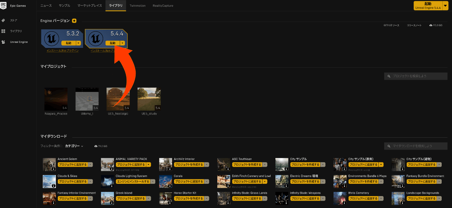Click the top-right 起動 Unreal Engine 5.4.4 button
The height and width of the screenshot is (208, 452).
pyautogui.click(x=428, y=5)
